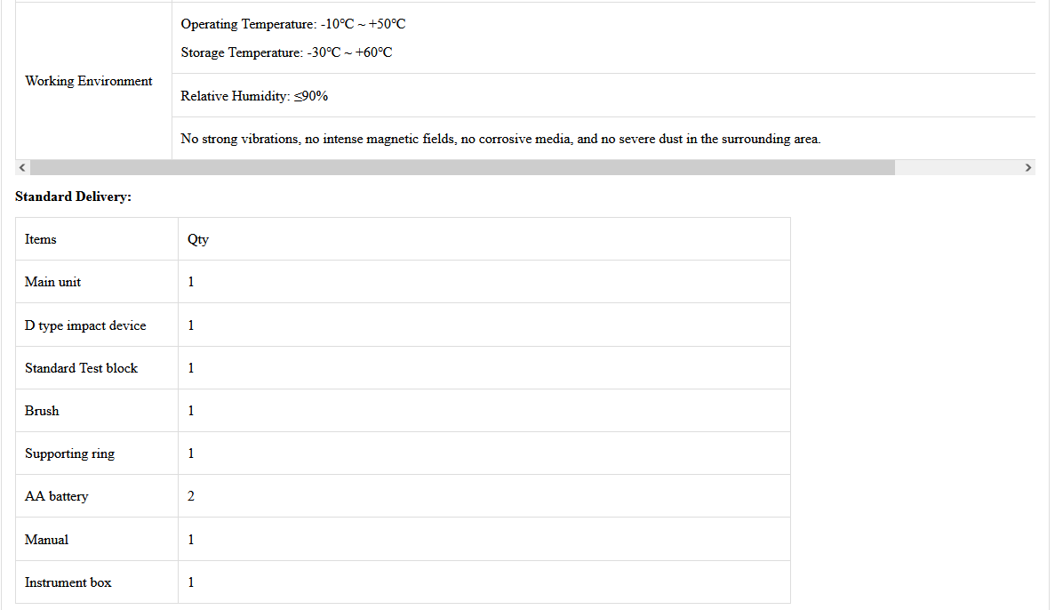Click the left scroll arrow of the horizontal scrollbar
Viewport: 1055px width, 610px height.
22,167
